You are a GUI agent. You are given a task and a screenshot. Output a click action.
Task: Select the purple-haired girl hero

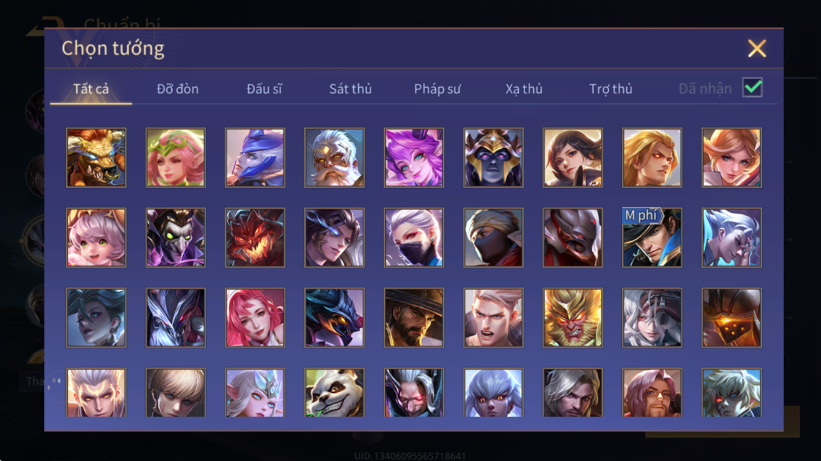click(414, 158)
